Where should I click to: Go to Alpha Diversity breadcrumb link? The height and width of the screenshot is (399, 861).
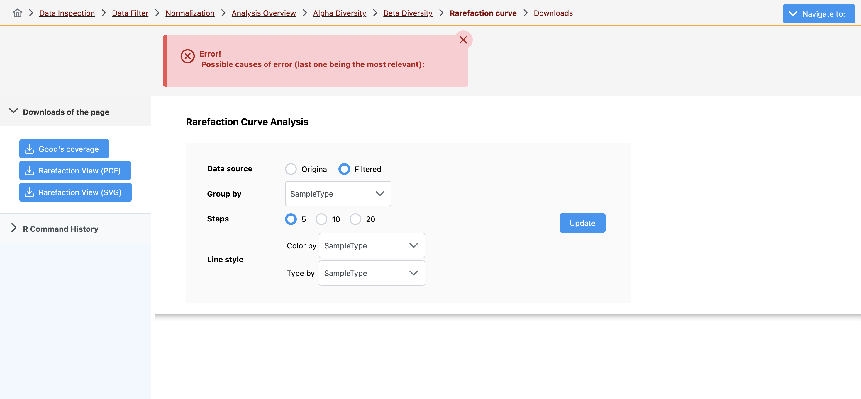tap(339, 13)
